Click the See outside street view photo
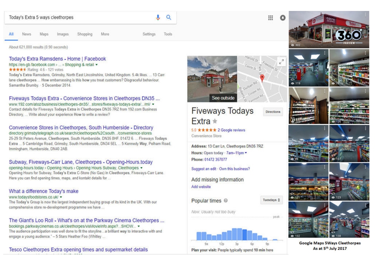 [x=212, y=79]
